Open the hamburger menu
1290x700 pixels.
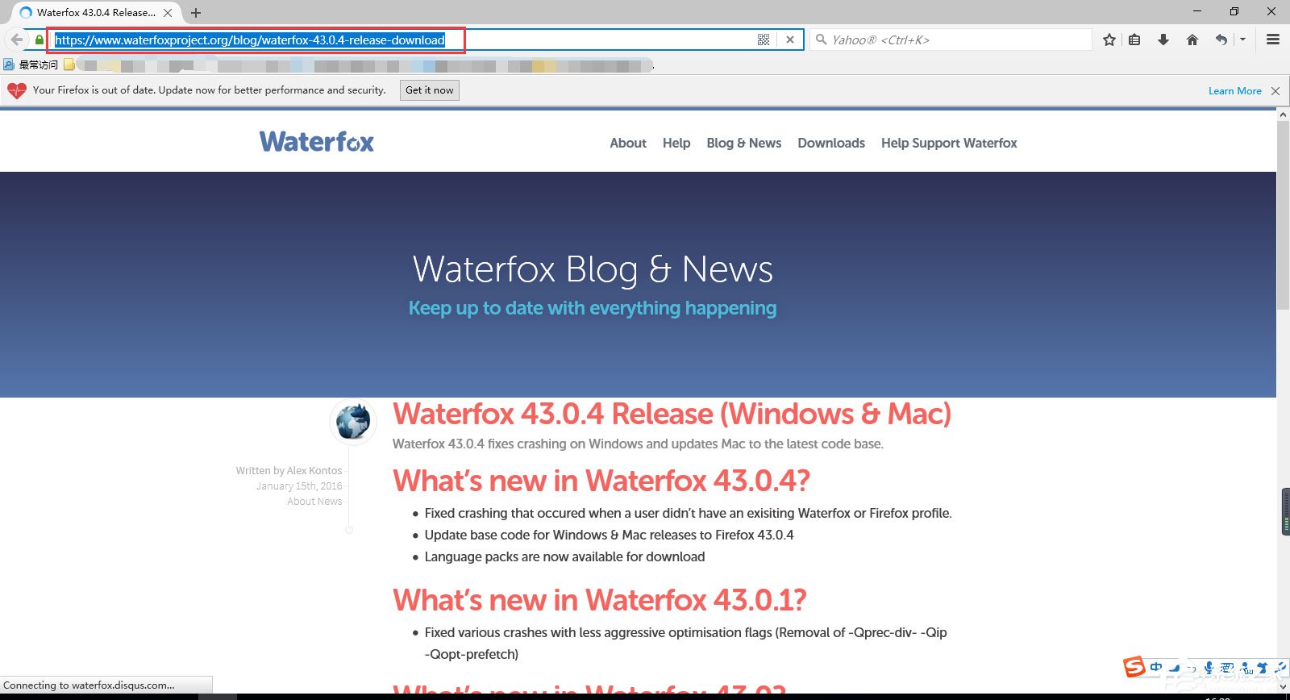tap(1273, 40)
